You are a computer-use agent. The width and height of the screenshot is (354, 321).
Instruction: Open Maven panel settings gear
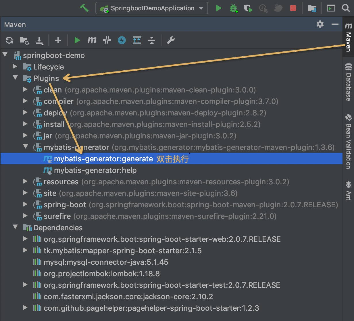(320, 24)
